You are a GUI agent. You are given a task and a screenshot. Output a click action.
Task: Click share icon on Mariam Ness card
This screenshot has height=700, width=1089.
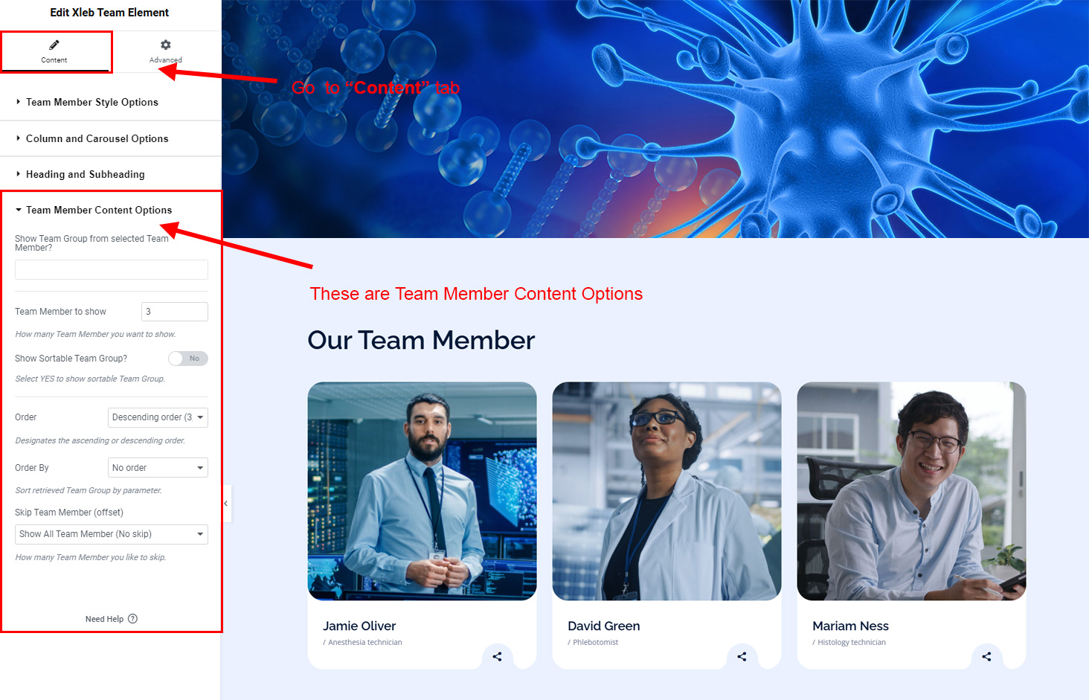pyautogui.click(x=986, y=657)
